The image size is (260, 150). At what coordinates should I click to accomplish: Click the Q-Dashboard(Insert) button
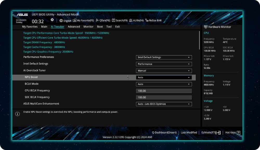coord(164,133)
